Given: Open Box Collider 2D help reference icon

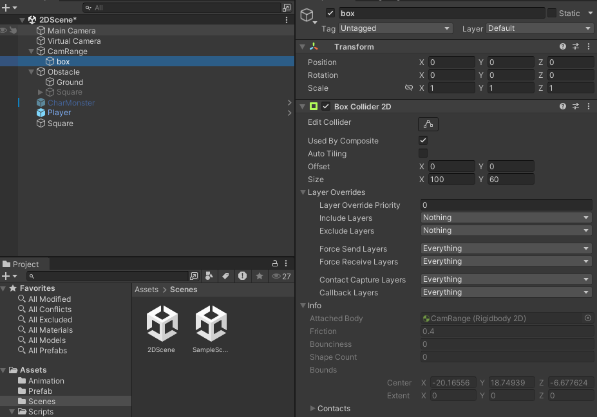Looking at the screenshot, I should pyautogui.click(x=563, y=106).
